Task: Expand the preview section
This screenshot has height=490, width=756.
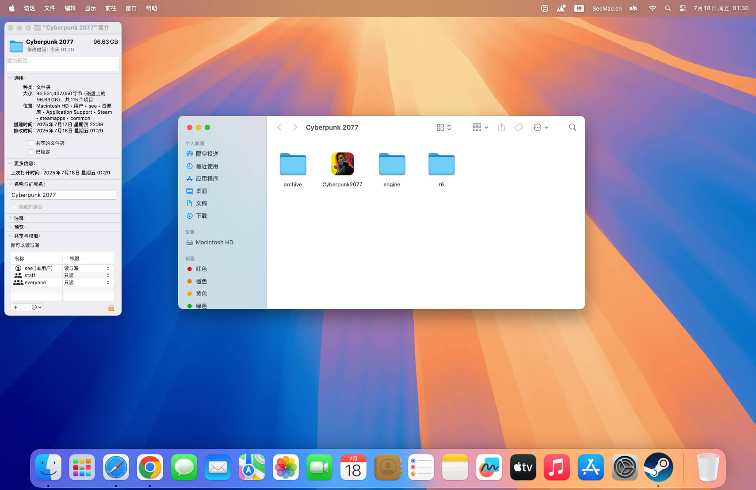Action: [11, 227]
